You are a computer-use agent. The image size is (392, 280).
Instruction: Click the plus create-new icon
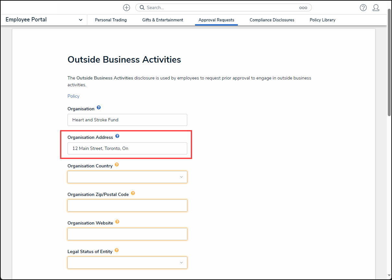127,7
